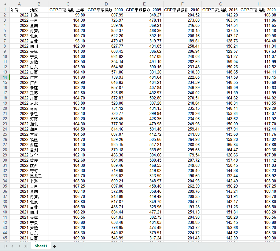This screenshot has height=251, width=280.
Task: Add a new sheet with plus button
Action: point(54,246)
